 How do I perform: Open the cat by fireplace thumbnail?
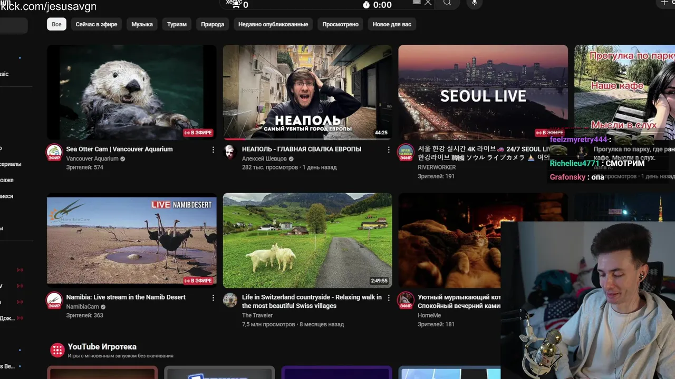(x=449, y=240)
